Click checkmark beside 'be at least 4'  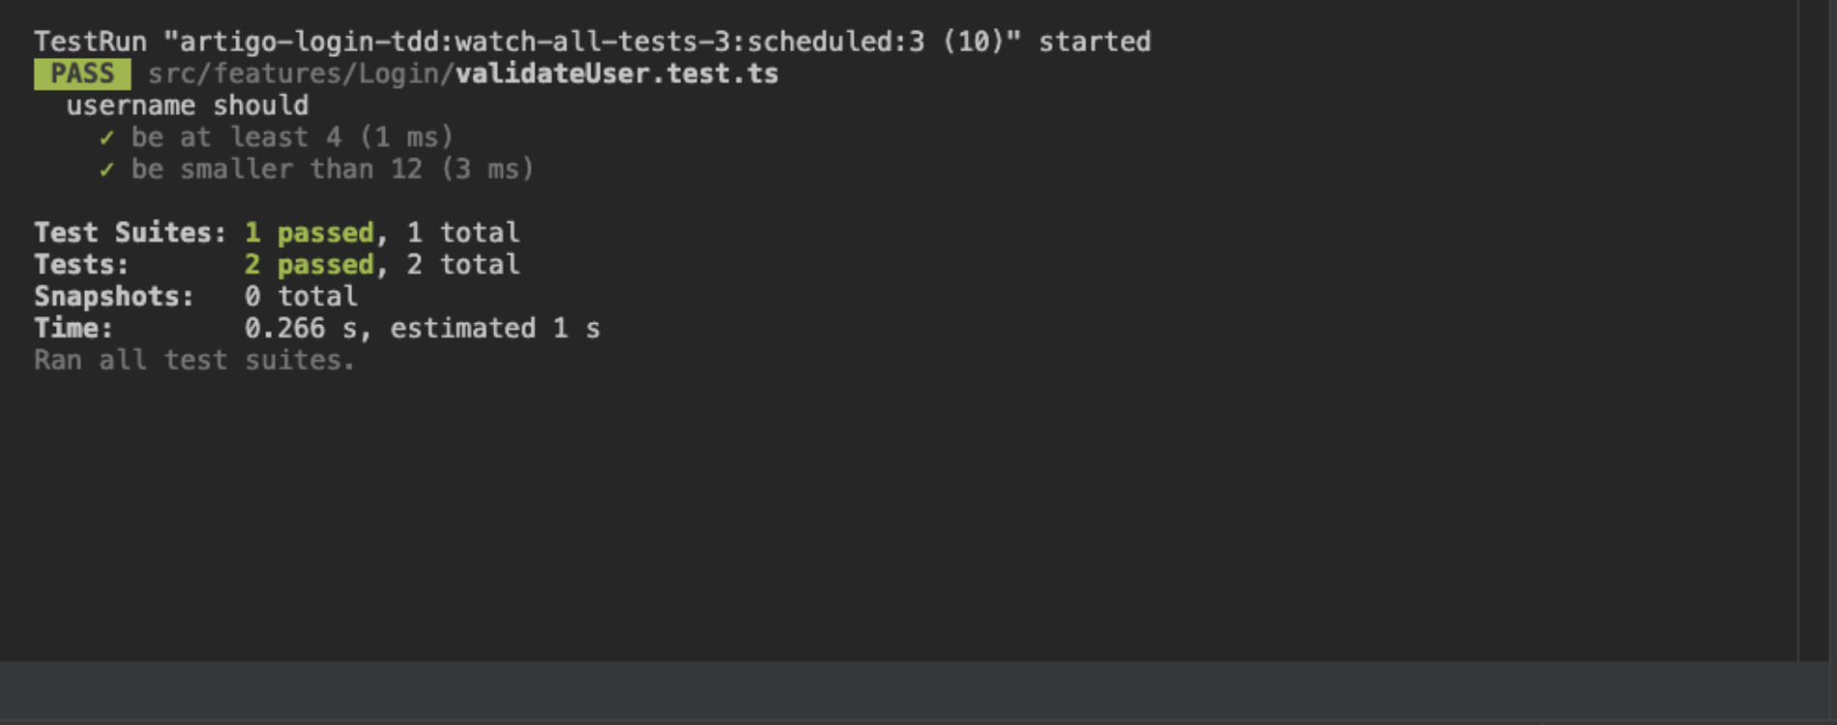pos(106,138)
